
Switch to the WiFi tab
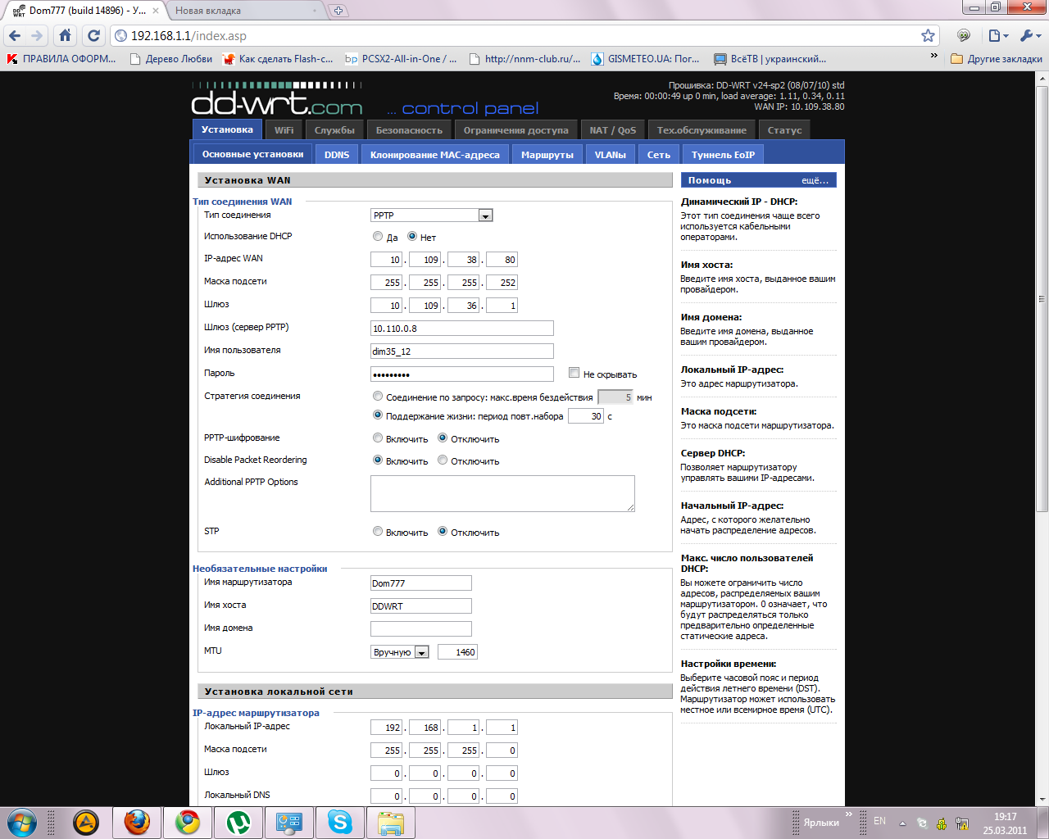284,130
